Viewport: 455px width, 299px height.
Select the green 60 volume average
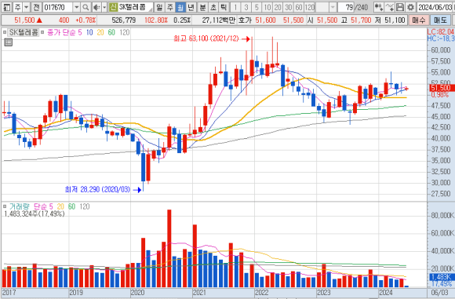[71, 206]
